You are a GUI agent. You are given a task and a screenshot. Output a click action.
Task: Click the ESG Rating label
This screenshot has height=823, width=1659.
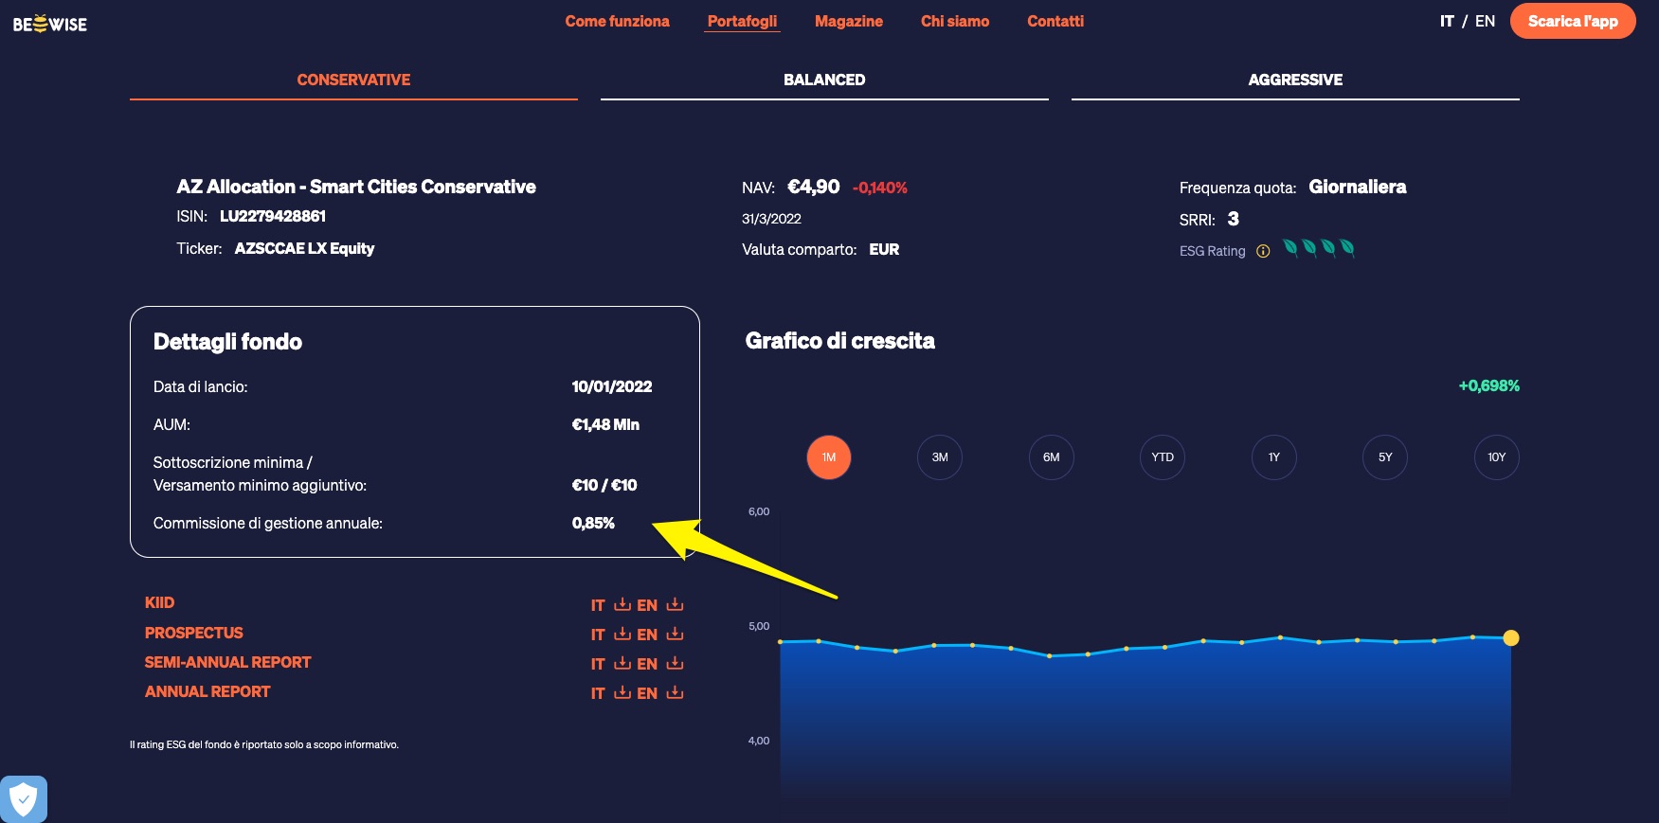(1212, 251)
